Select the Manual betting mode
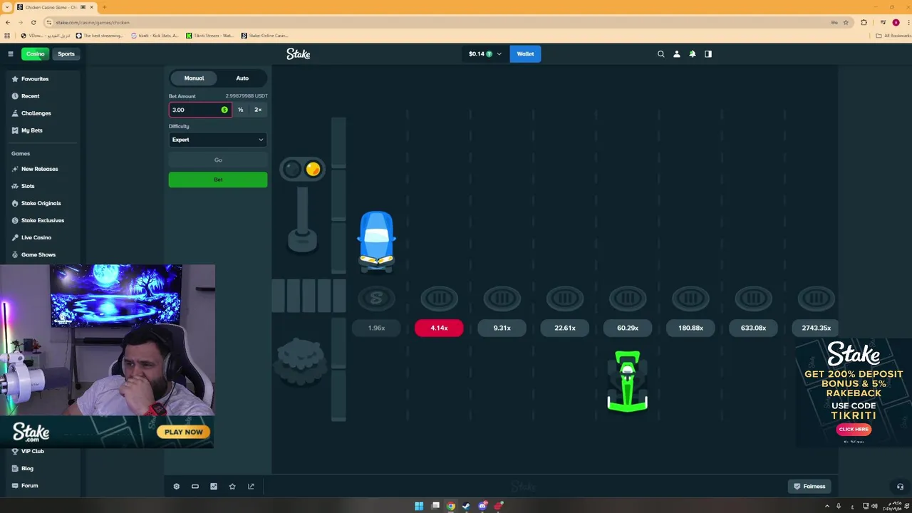Image resolution: width=912 pixels, height=513 pixels. pos(194,78)
